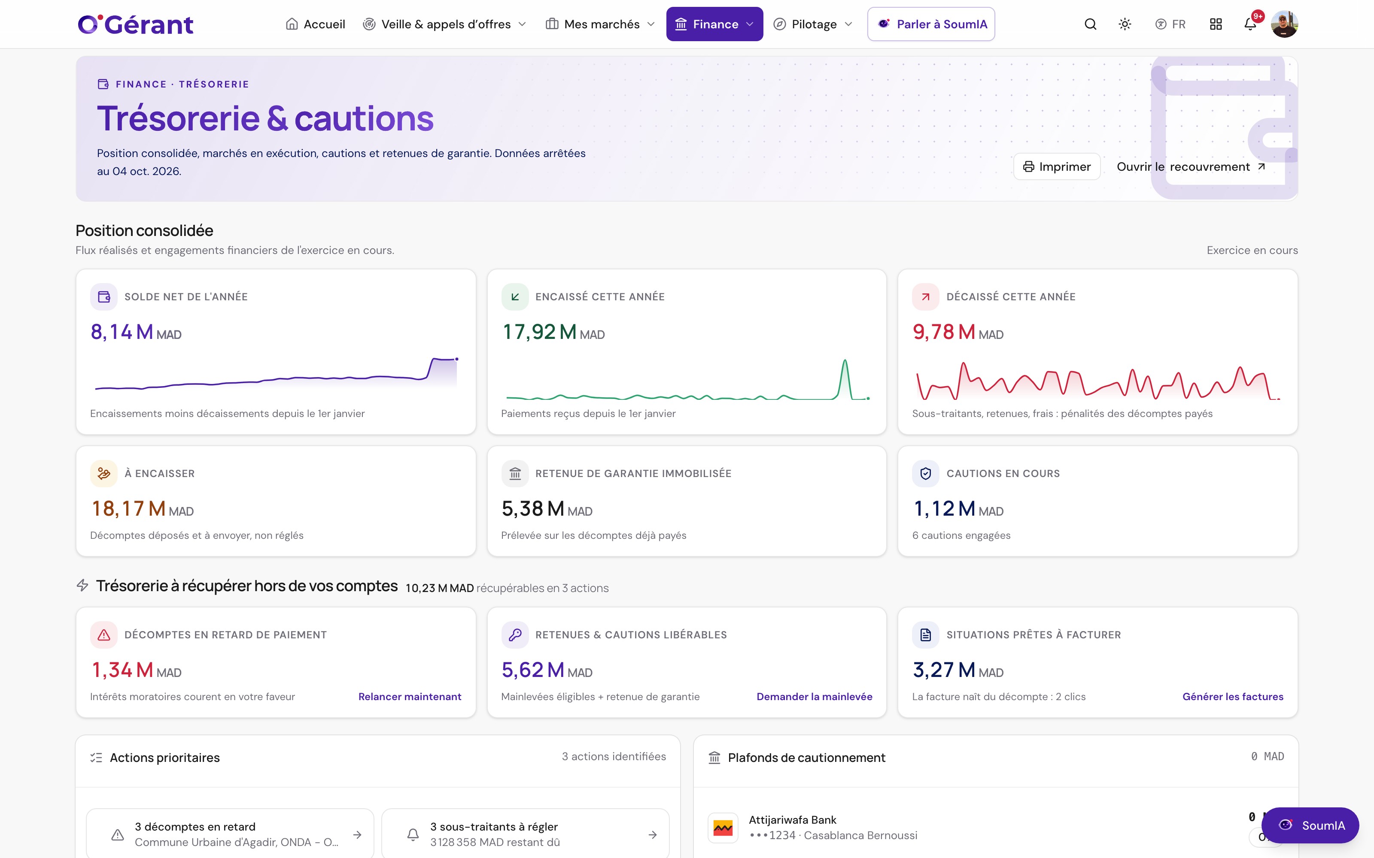
Task: Click Parler à SoumIA button
Action: click(931, 24)
